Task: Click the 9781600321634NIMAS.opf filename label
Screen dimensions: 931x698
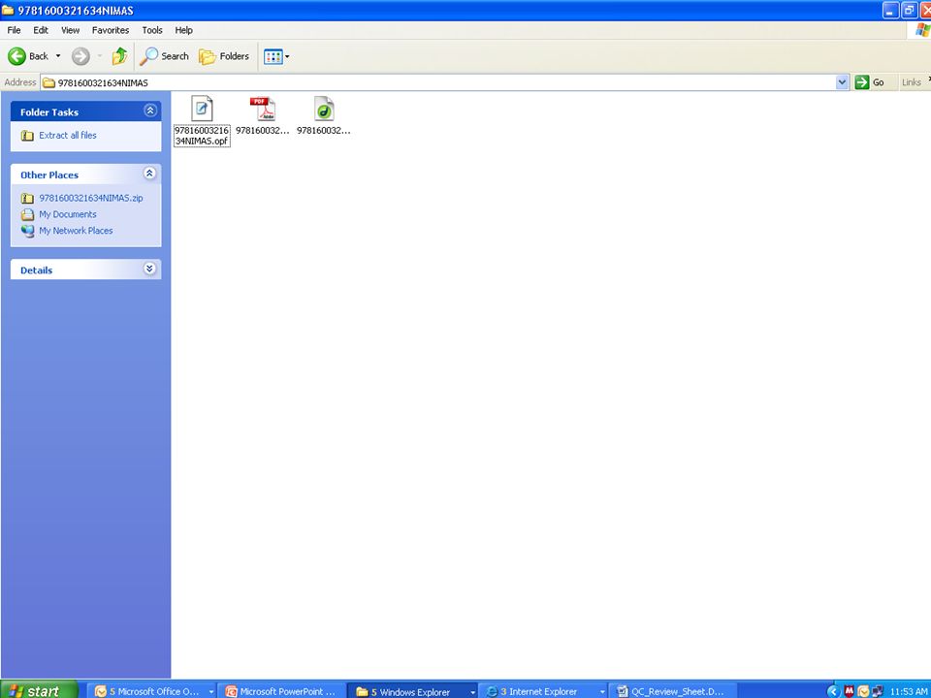Action: click(202, 136)
